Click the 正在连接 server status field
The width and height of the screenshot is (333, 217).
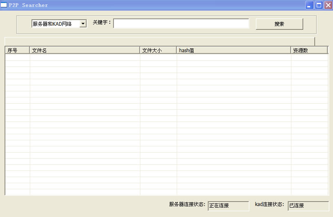[228, 206]
